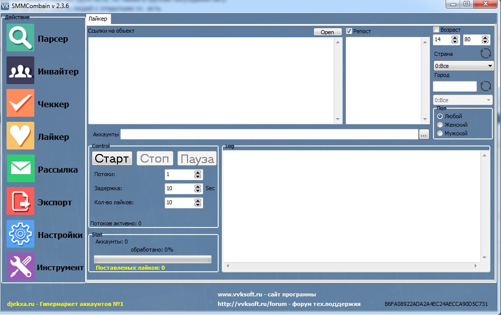Select the Рассылка label in sidebar

[x=58, y=170]
